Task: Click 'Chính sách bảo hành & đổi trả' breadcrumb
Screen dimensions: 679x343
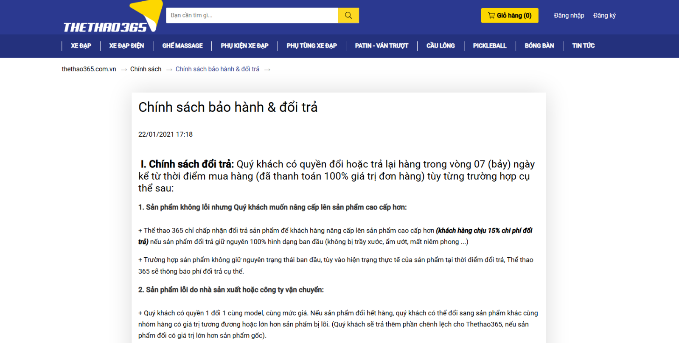Action: [217, 69]
